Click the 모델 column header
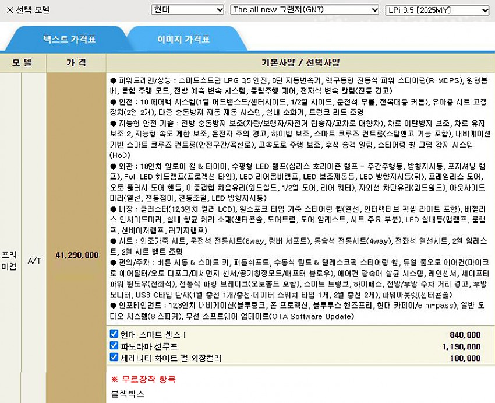The image size is (495, 403). (23, 62)
